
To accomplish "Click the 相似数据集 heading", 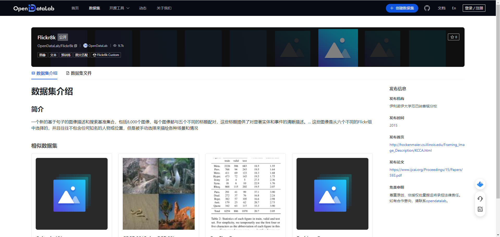I will (x=44, y=146).
